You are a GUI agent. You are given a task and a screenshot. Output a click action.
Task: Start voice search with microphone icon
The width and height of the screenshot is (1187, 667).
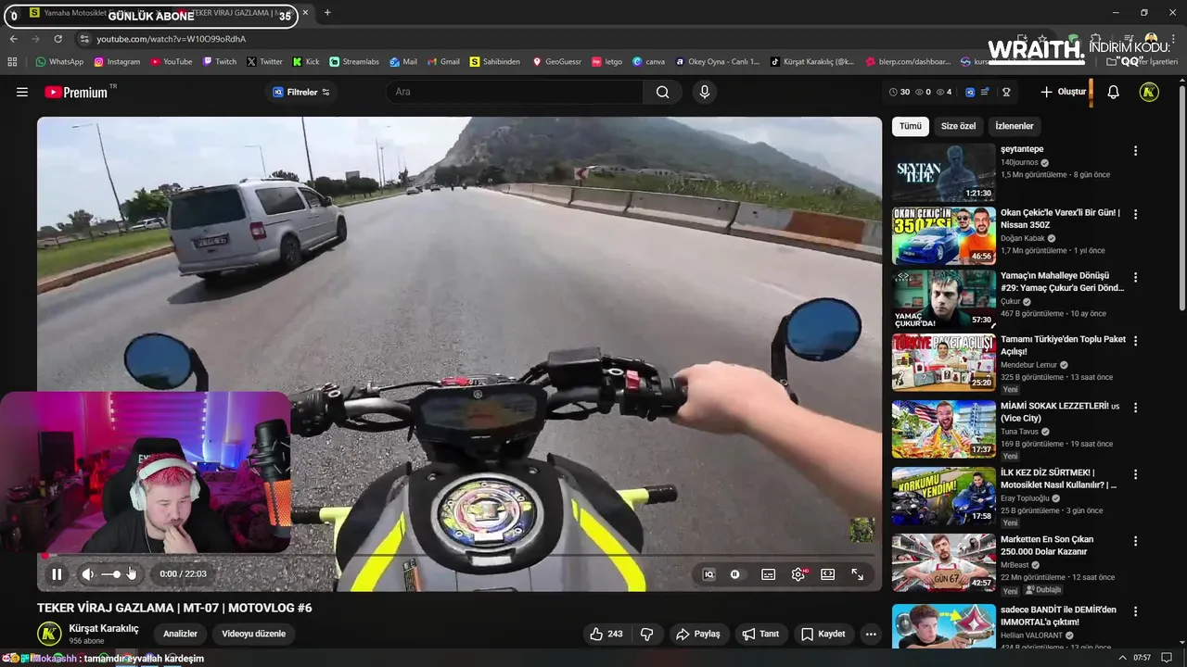(705, 92)
